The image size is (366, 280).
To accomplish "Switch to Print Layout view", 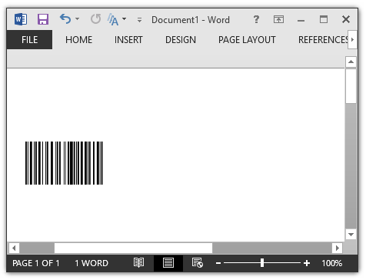I will (x=168, y=263).
